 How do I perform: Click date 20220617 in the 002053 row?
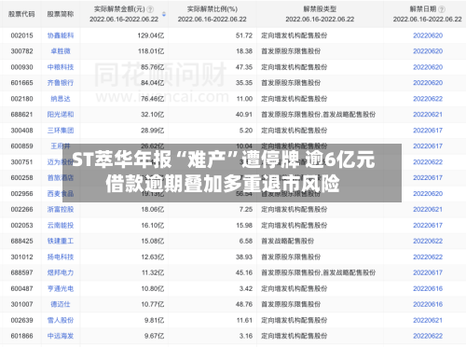(428, 225)
